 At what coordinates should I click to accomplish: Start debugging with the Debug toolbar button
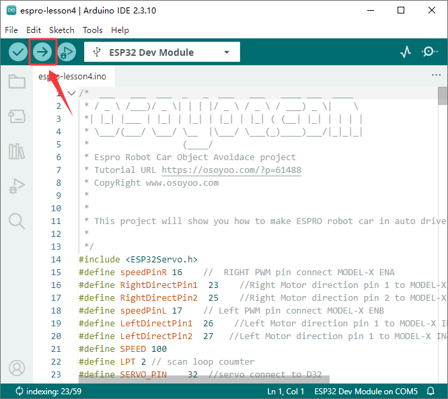(67, 52)
